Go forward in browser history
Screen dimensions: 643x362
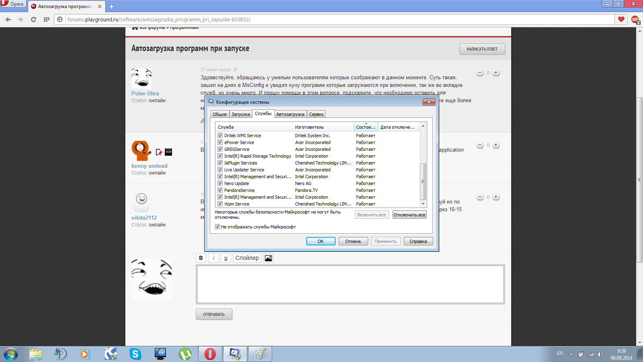[x=20, y=19]
